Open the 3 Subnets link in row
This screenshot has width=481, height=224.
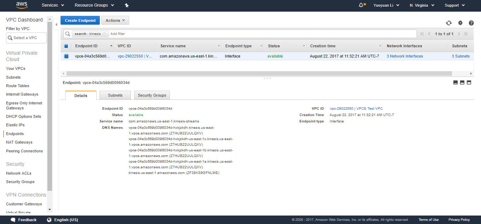(x=460, y=56)
